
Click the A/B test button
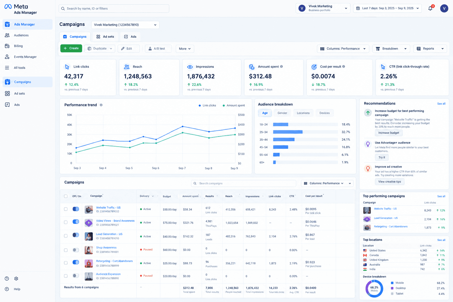(158, 49)
